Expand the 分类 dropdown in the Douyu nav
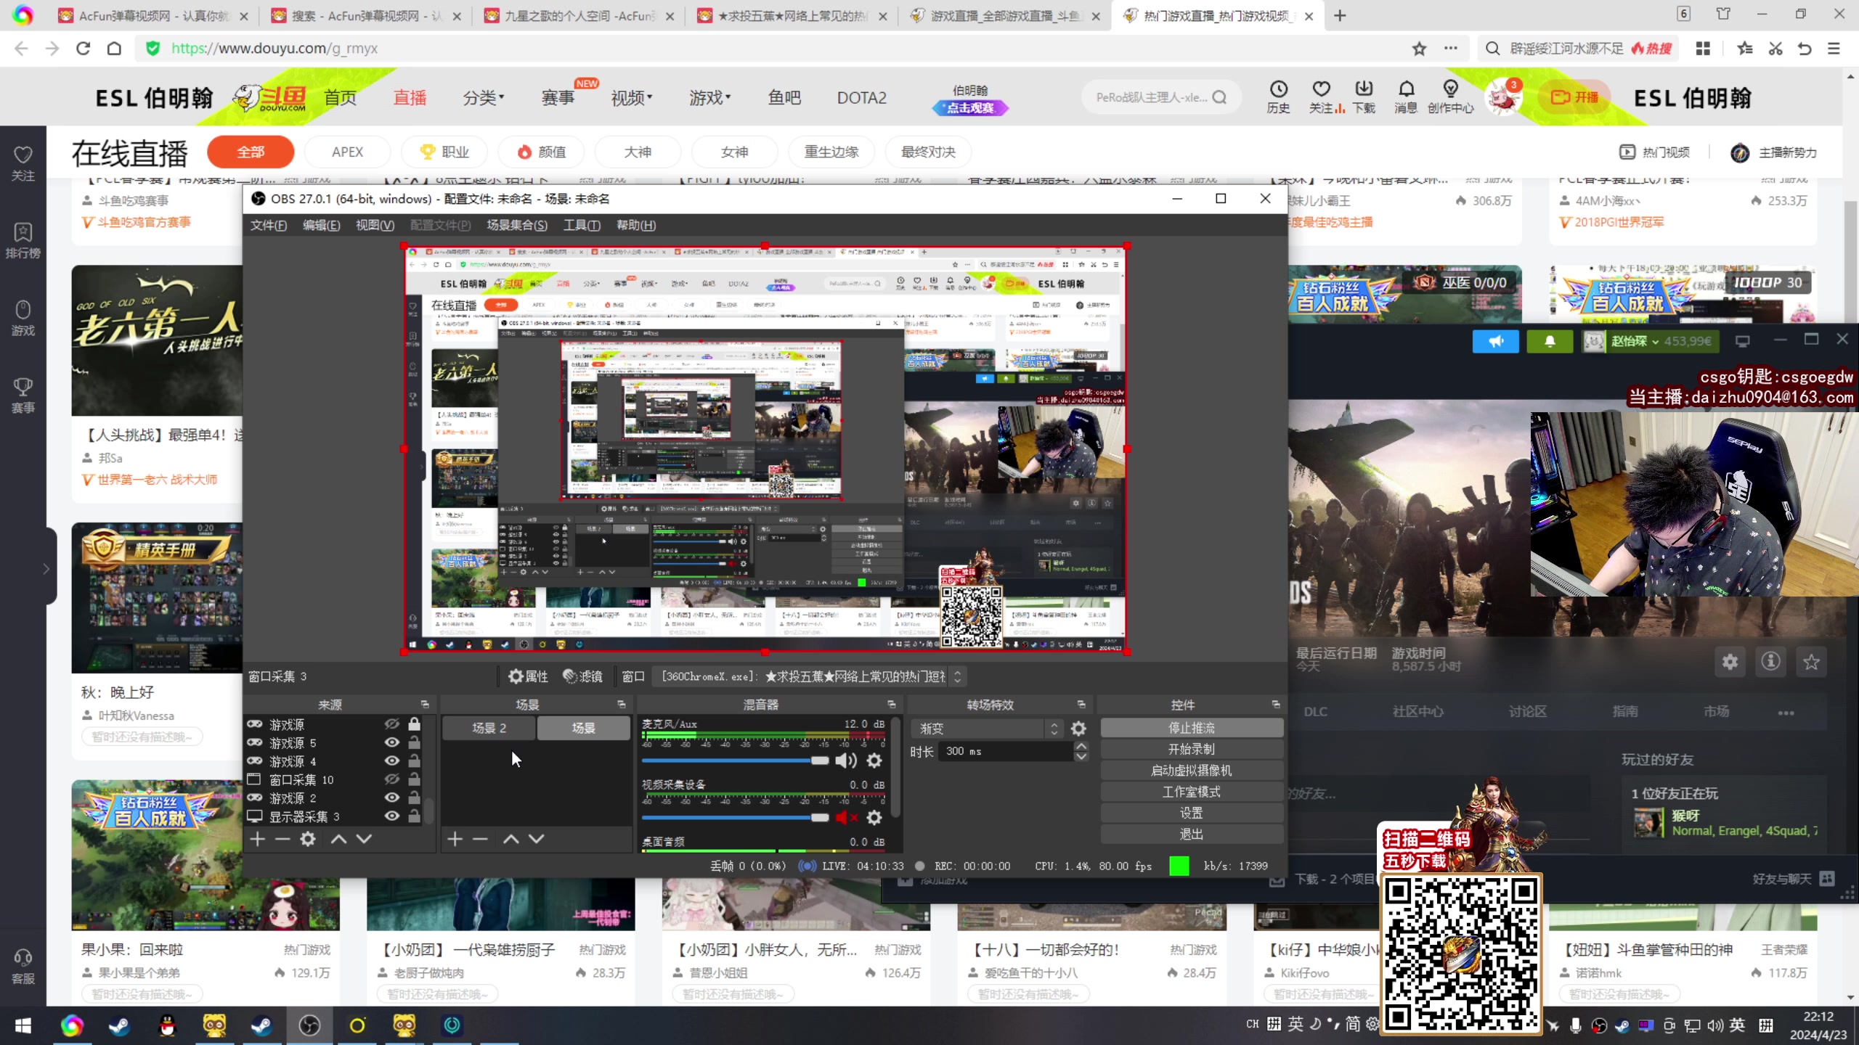Viewport: 1859px width, 1045px height. click(x=484, y=98)
